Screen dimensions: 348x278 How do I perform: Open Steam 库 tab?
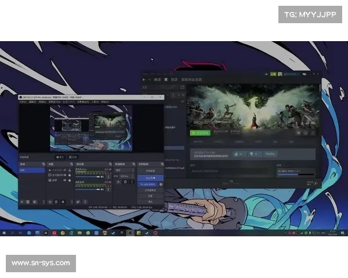(166, 79)
